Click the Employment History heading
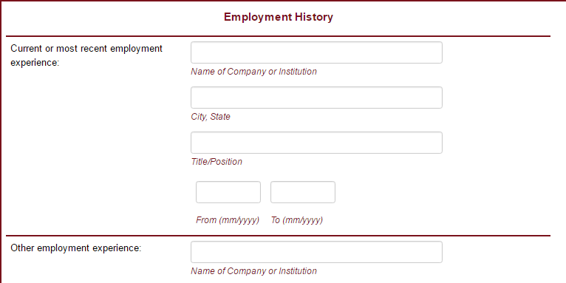566x283 pixels. click(279, 17)
